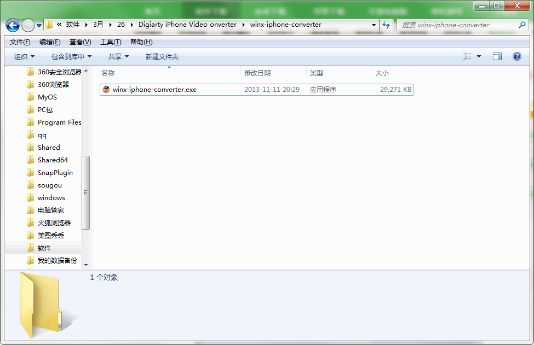
Task: Open the 组织 dropdown
Action: click(24, 57)
